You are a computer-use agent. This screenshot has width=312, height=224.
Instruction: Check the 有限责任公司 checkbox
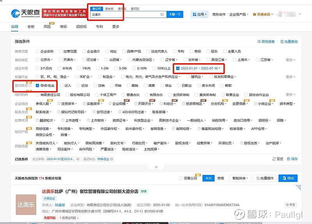coord(37,95)
